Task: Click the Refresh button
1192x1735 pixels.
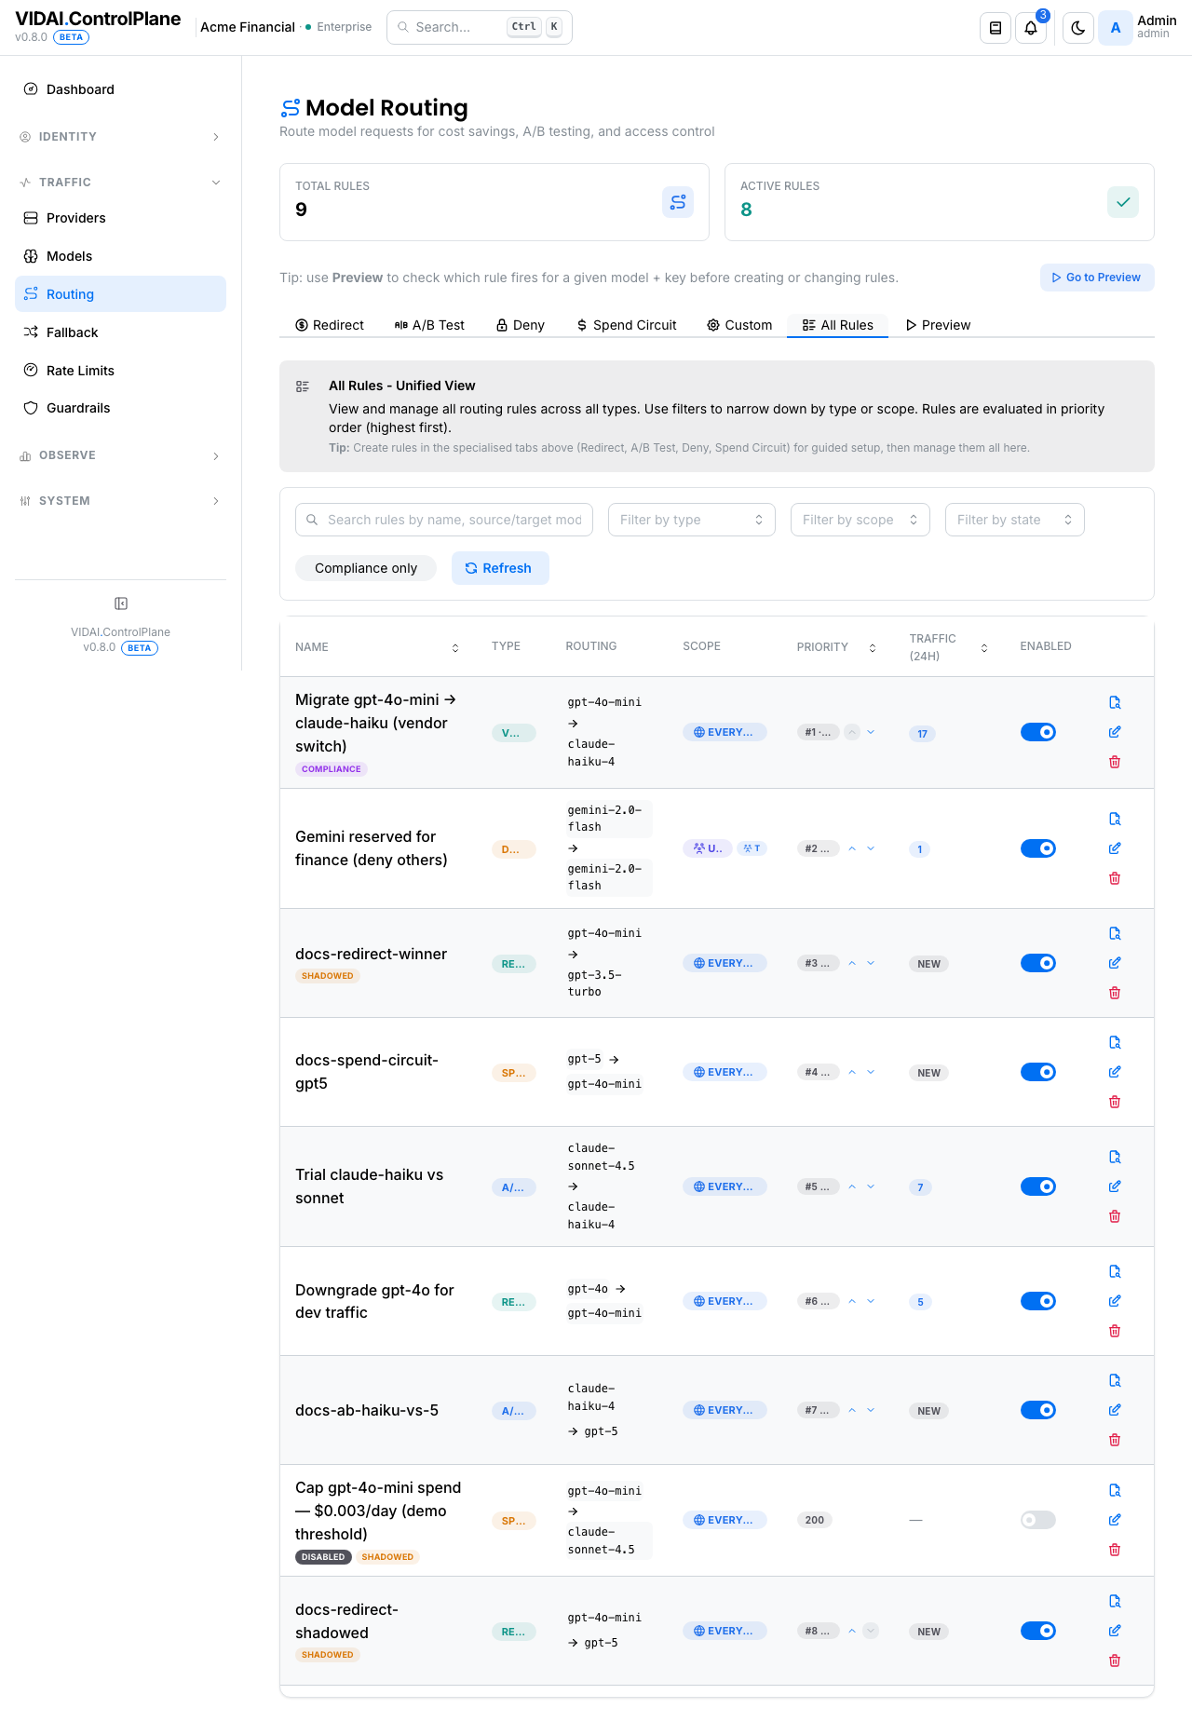Action: [500, 568]
